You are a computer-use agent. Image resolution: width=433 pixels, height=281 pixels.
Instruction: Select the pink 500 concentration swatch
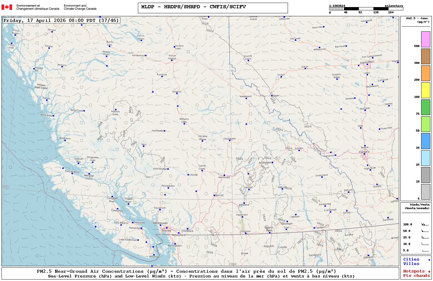426,39
